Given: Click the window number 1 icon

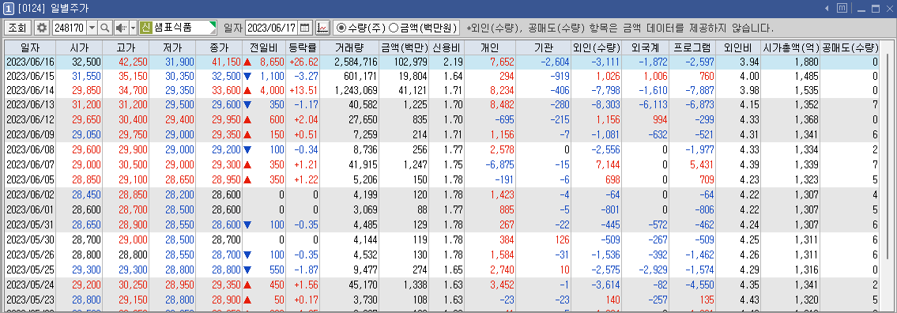Looking at the screenshot, I should [9, 8].
